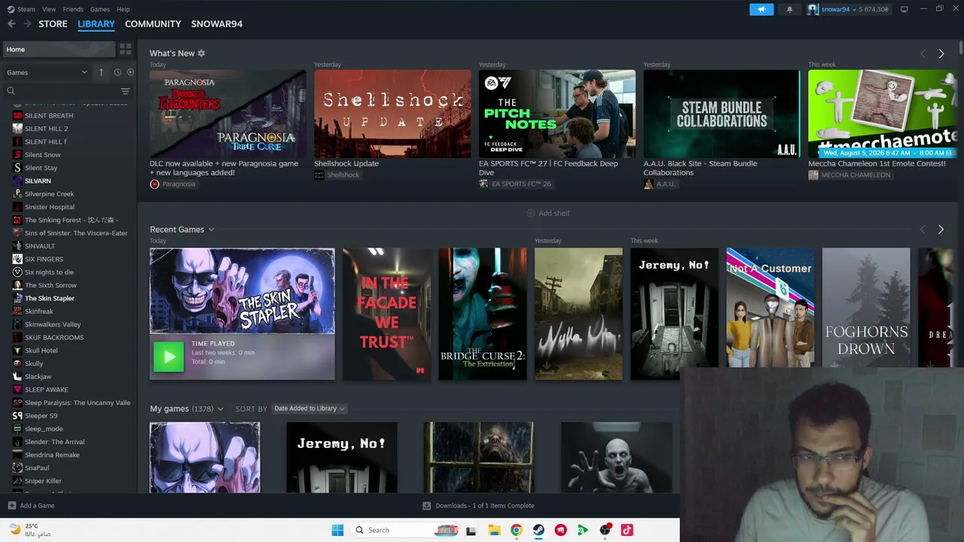The width and height of the screenshot is (964, 542).
Task: Click the sort ascending arrow beside Games
Action: coord(101,72)
